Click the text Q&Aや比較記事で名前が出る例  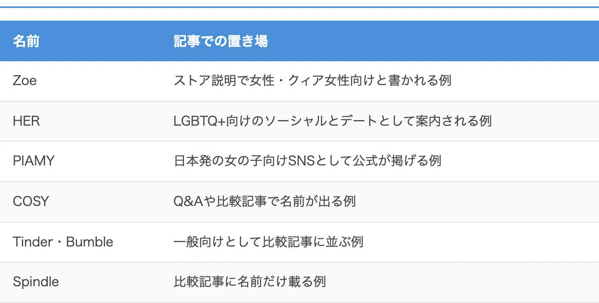point(264,202)
